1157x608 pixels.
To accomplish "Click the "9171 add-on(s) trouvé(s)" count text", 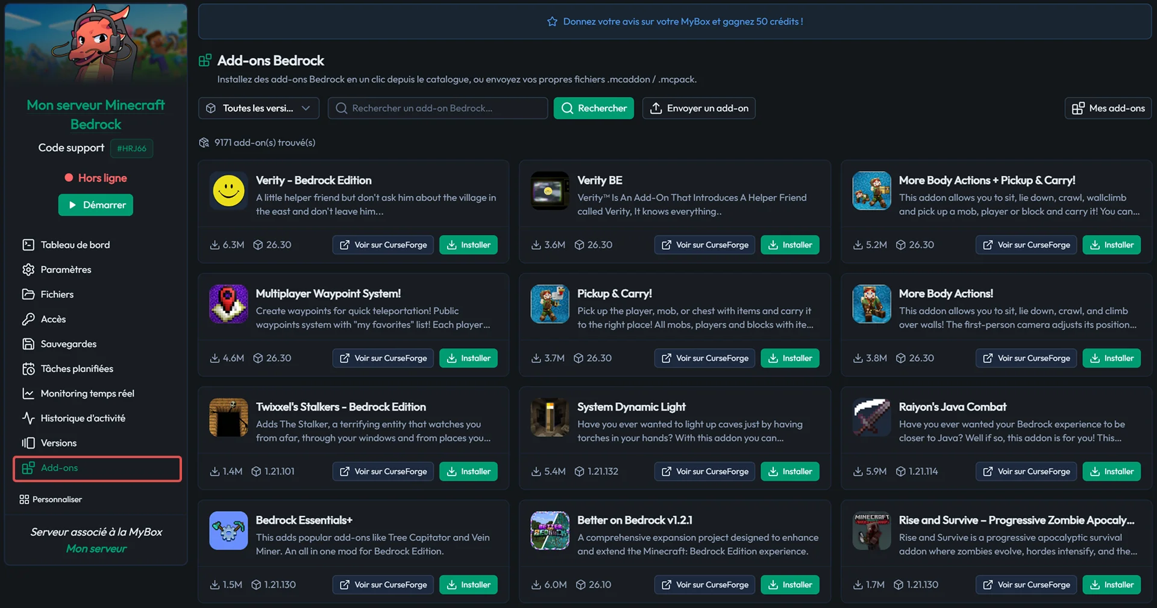I will click(x=265, y=143).
